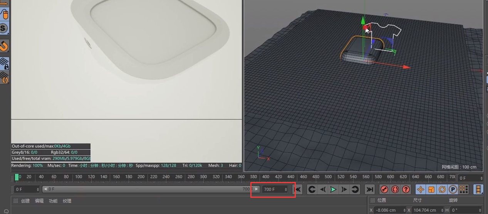Adjust the size X field stepper
Image resolution: width=488 pixels, height=214 pixels.
[442, 210]
